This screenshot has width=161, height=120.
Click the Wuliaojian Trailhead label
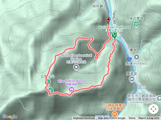coord(114,27)
